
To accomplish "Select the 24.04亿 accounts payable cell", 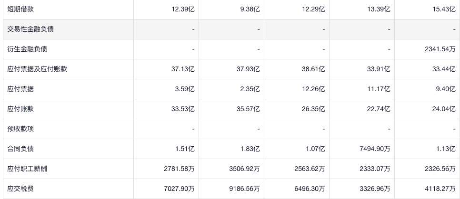I will pyautogui.click(x=444, y=109).
